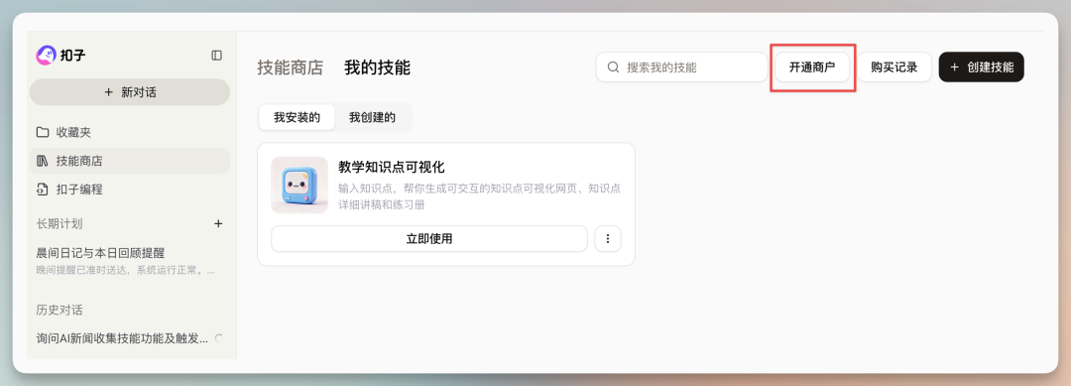Click the loading spinner beside the history chat
The width and height of the screenshot is (1071, 386).
(218, 338)
